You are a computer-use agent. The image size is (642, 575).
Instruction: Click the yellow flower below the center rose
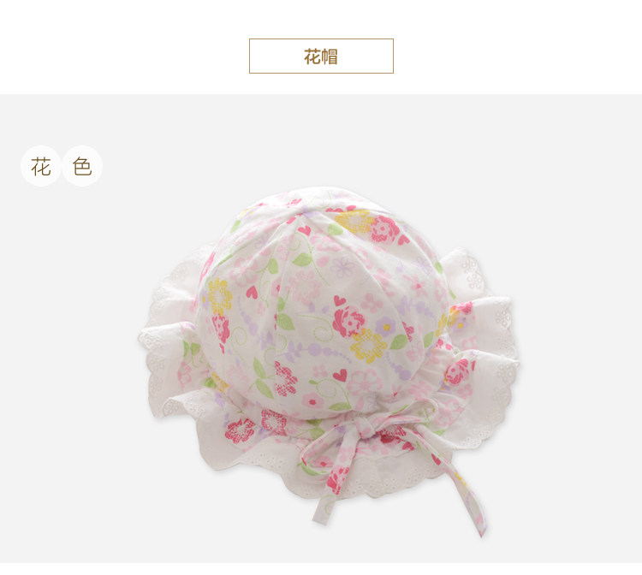[x=368, y=347]
